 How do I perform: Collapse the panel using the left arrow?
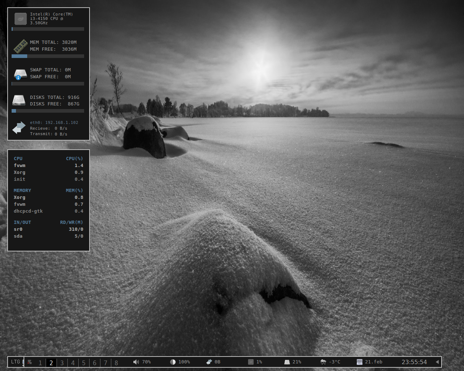(437, 362)
